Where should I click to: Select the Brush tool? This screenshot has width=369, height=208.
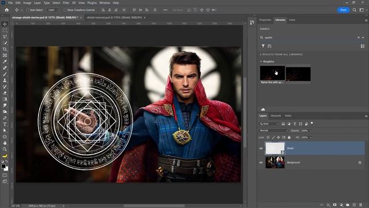point(5,74)
